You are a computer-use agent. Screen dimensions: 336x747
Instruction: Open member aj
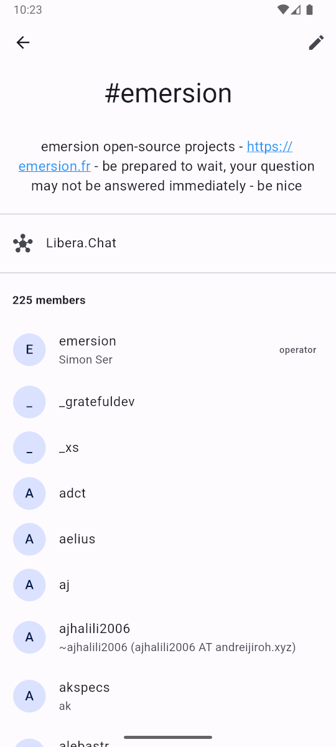[x=168, y=585]
